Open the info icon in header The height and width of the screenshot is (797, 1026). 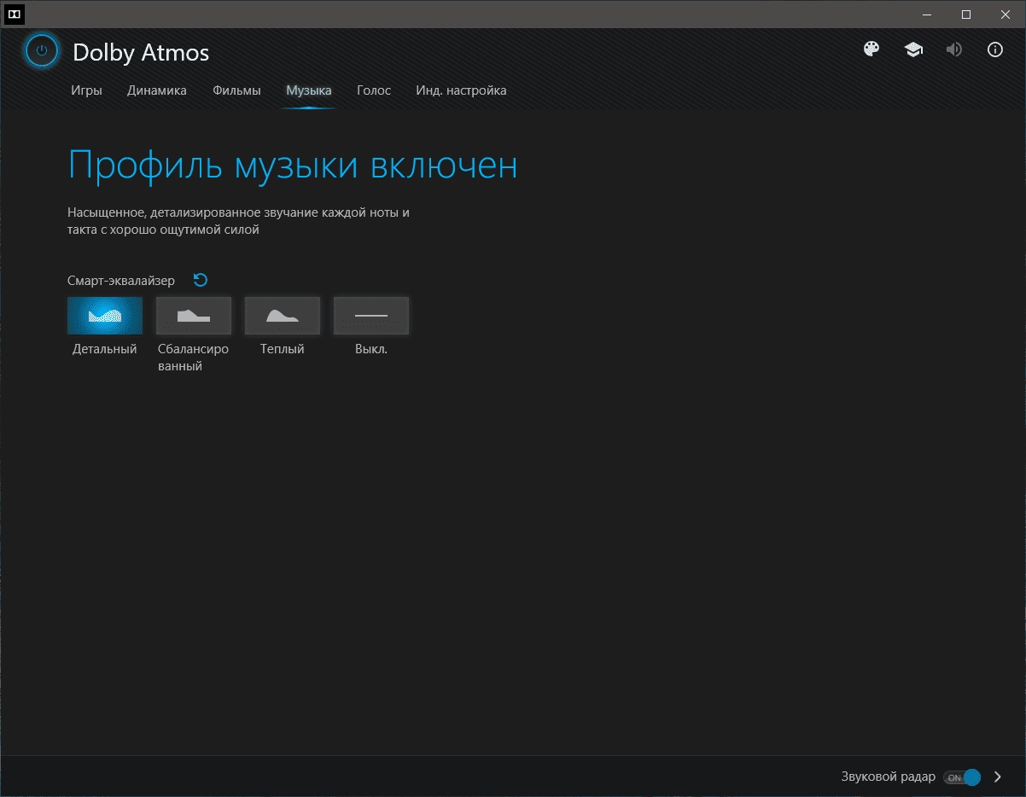click(995, 49)
